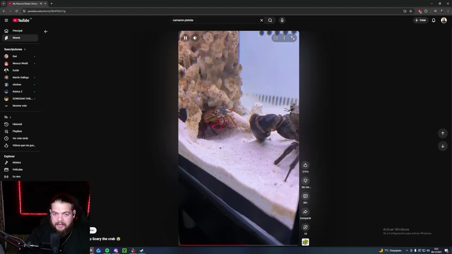Open the browser tab search dropdown
Viewport: 452px width, 254px height.
click(x=3, y=4)
